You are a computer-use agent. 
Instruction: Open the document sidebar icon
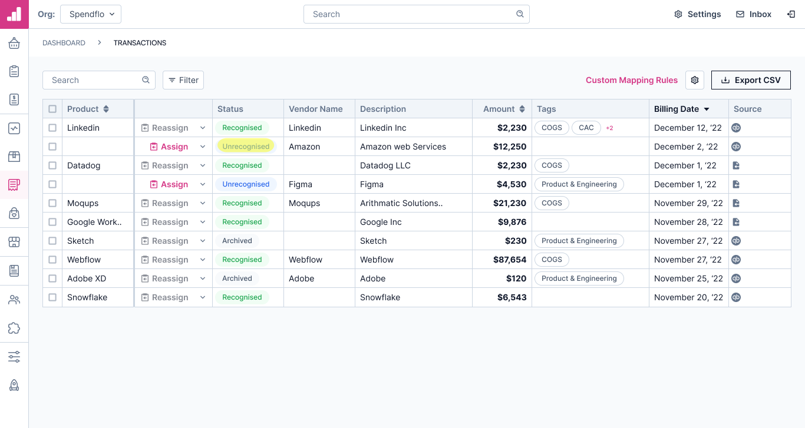point(14,270)
